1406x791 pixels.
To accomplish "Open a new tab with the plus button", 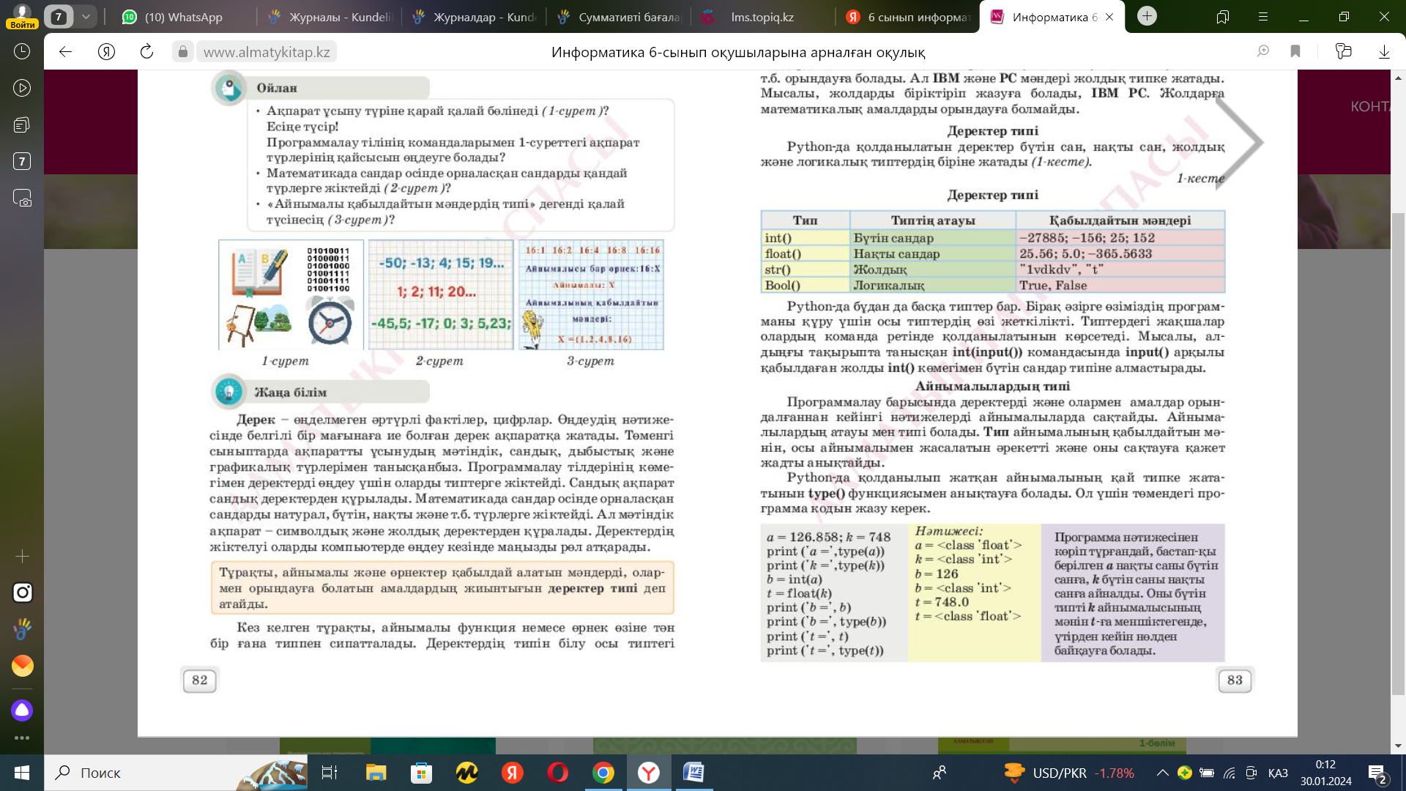I will [x=1147, y=16].
